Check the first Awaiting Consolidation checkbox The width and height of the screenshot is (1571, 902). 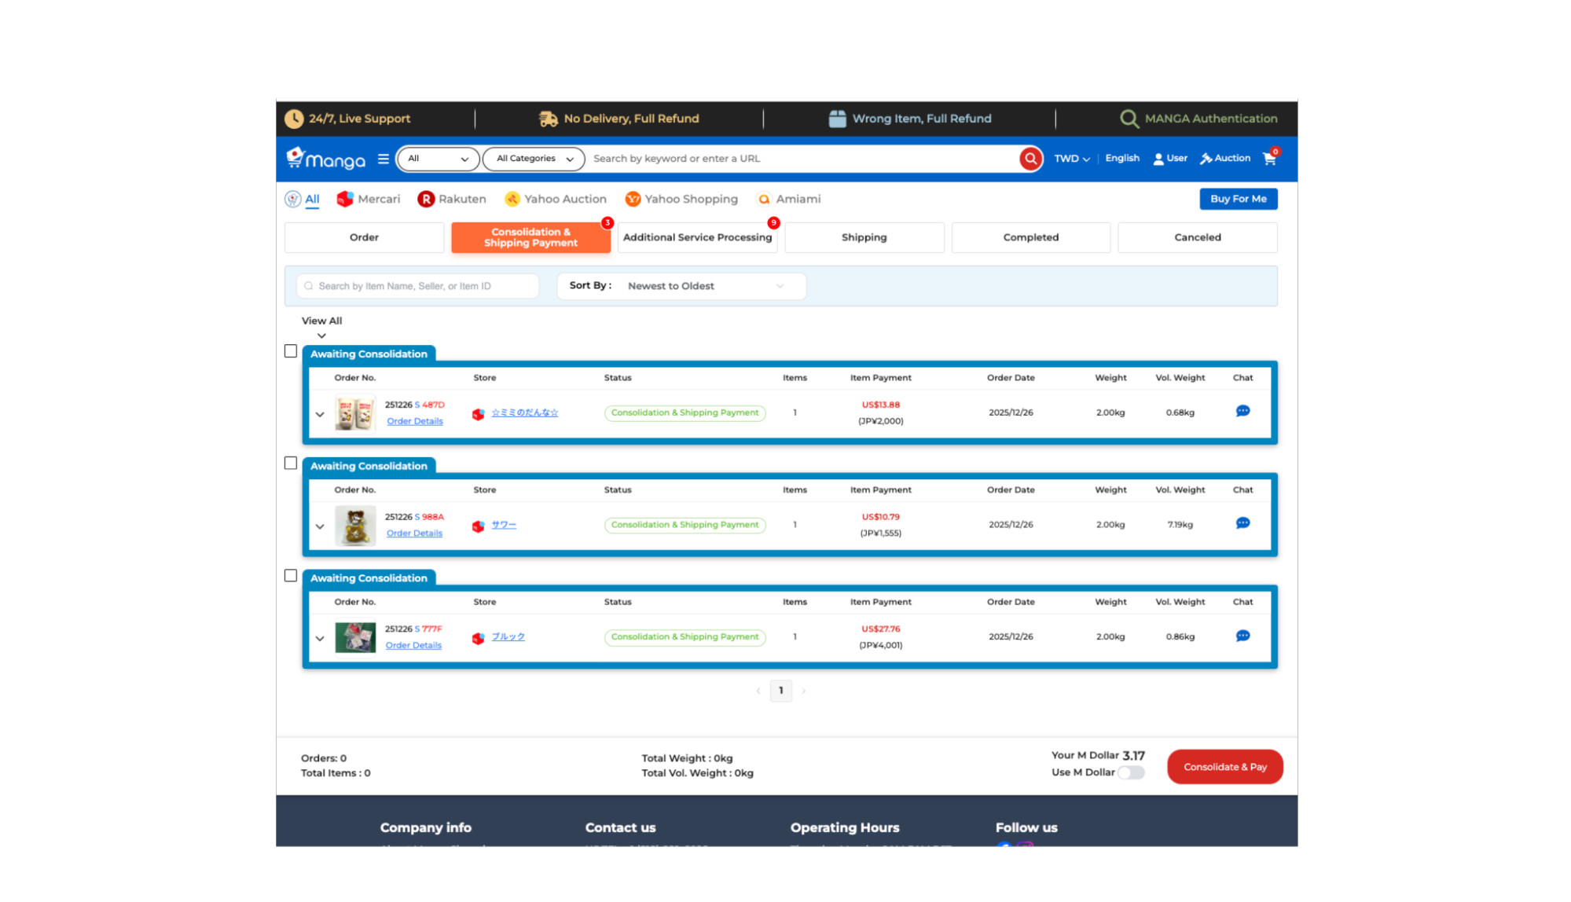[x=291, y=351]
